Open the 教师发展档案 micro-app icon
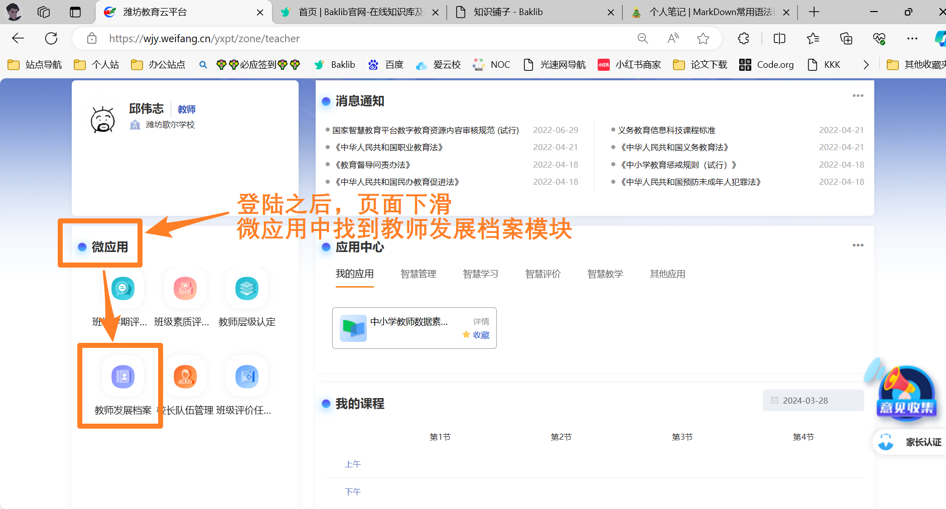This screenshot has width=946, height=509. pos(123,377)
